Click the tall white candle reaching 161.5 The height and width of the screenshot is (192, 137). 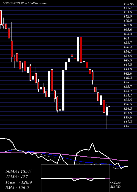[x=78, y=49]
